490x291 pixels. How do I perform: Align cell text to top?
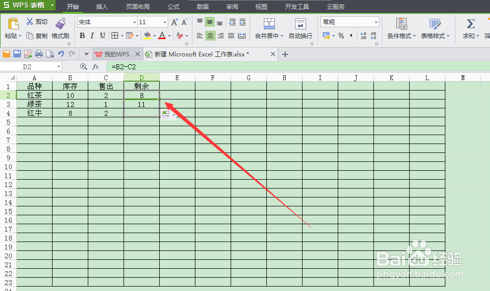pos(200,22)
